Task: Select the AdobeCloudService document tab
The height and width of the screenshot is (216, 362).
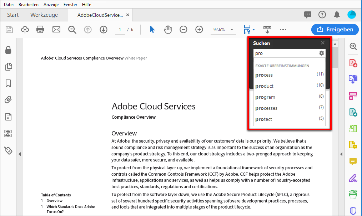Action: [x=100, y=15]
